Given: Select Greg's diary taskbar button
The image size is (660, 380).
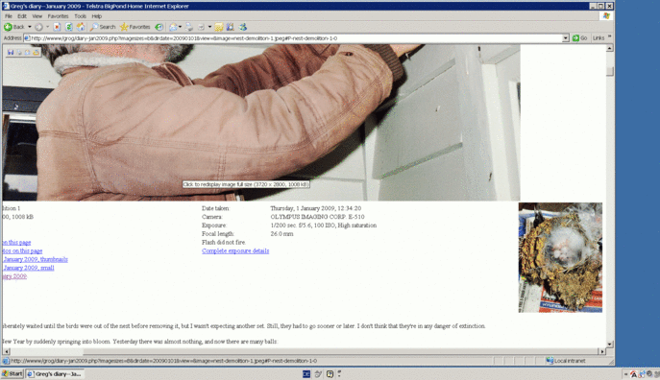Looking at the screenshot, I should tap(55, 373).
